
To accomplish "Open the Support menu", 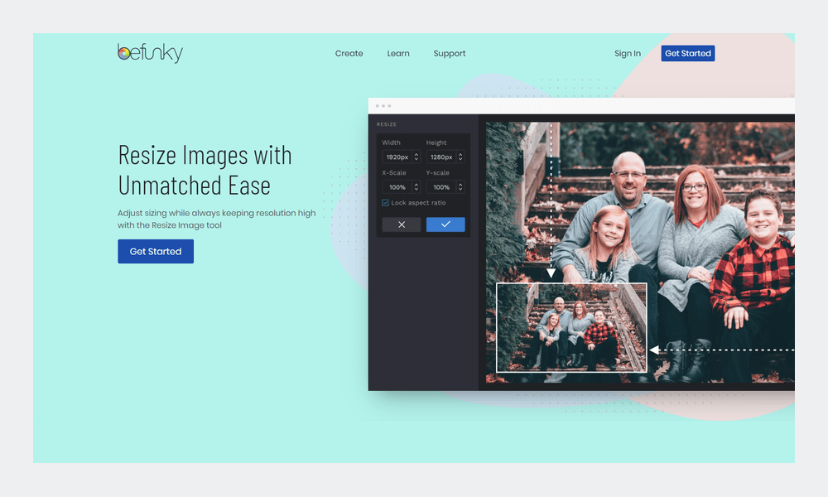I will coord(450,53).
